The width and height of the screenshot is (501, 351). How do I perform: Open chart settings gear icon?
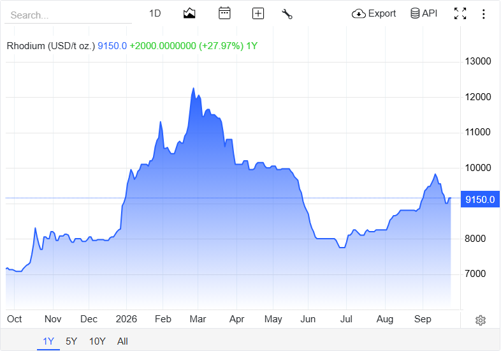[480, 320]
